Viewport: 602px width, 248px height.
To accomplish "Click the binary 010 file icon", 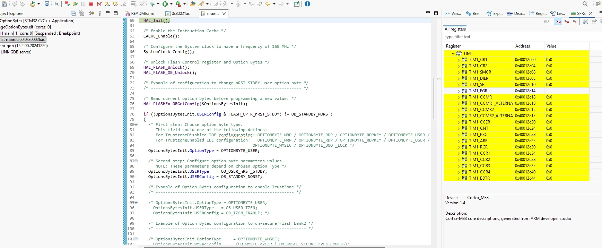I will [5, 4].
